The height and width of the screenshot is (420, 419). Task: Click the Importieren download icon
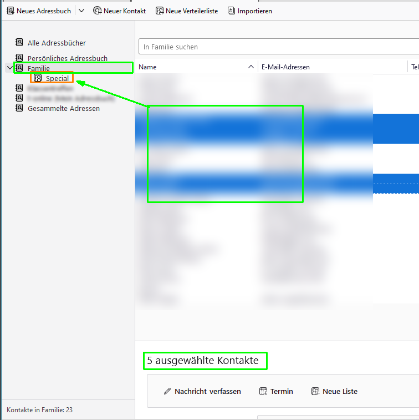tap(231, 11)
